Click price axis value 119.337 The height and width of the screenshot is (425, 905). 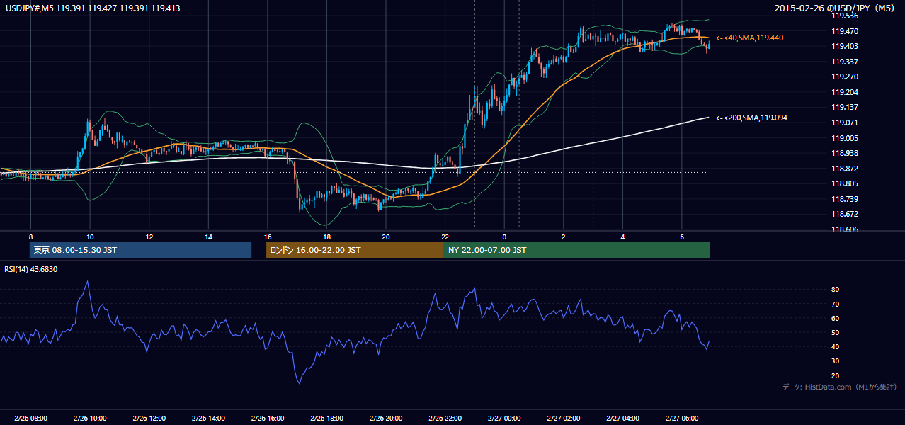pos(844,62)
